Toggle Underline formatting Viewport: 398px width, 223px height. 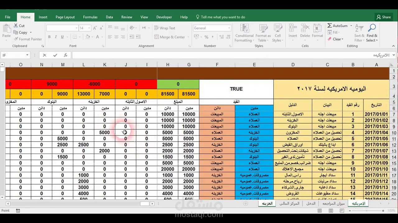tap(62, 37)
